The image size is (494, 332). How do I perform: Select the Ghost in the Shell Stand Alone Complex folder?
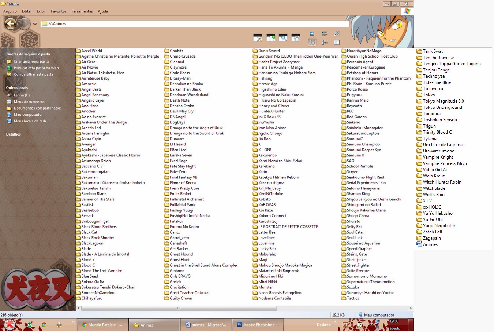[204, 265]
